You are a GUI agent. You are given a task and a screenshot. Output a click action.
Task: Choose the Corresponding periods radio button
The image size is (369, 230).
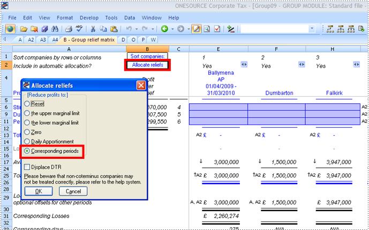27,151
